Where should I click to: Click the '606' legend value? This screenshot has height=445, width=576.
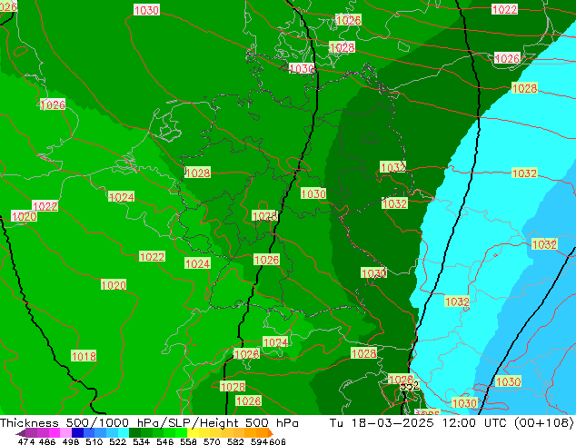277,441
